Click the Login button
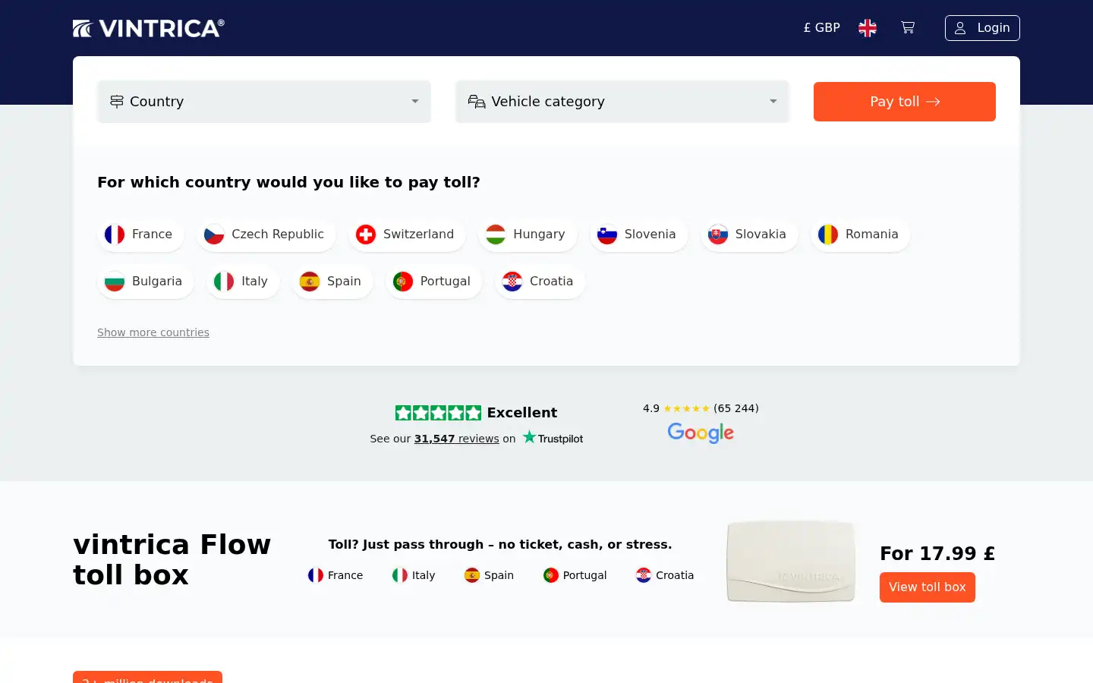 [x=982, y=28]
